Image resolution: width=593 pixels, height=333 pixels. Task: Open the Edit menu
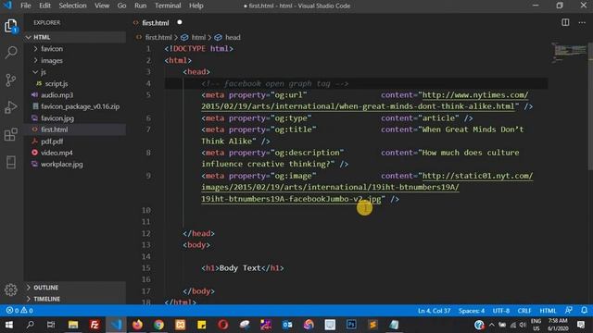pyautogui.click(x=44, y=6)
